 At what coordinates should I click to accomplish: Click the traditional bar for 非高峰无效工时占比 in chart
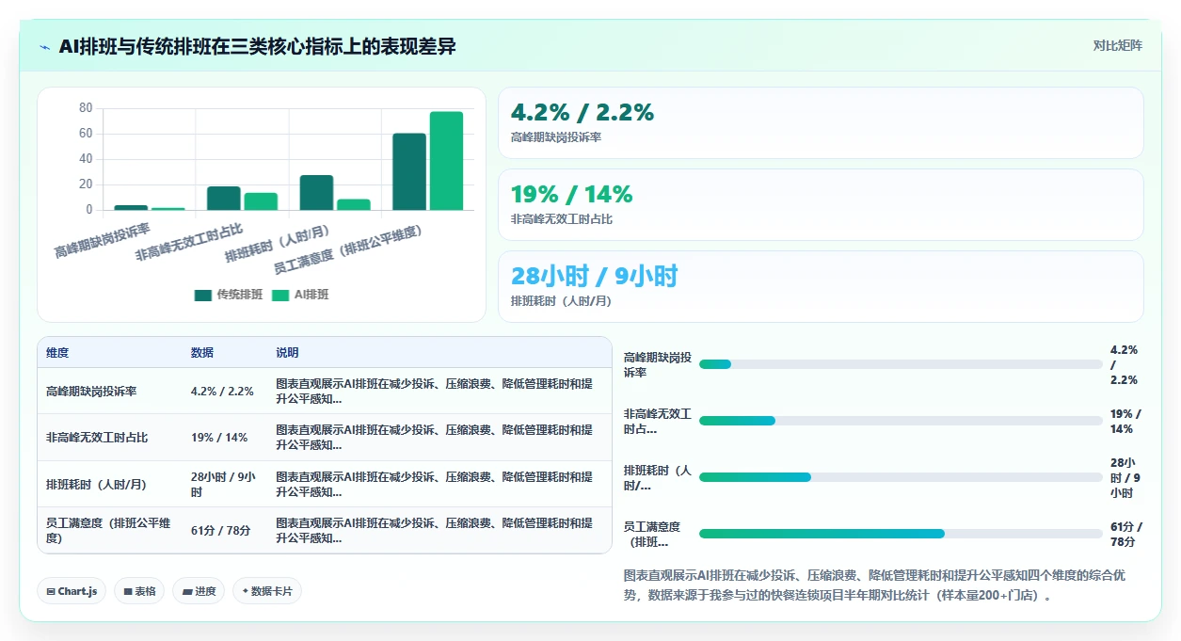point(224,199)
